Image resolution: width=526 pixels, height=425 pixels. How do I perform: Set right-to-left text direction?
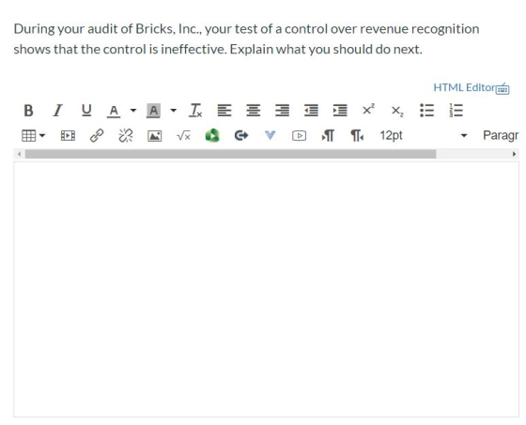357,136
